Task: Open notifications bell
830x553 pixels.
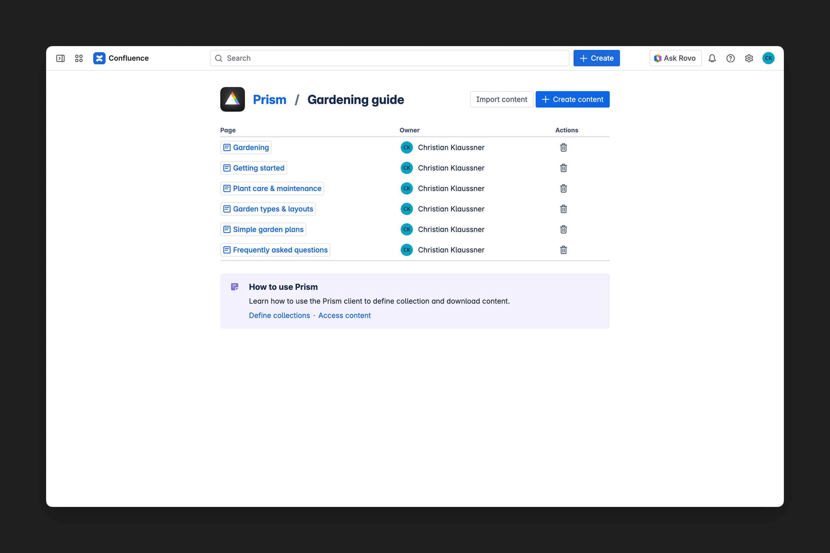Action: [712, 58]
